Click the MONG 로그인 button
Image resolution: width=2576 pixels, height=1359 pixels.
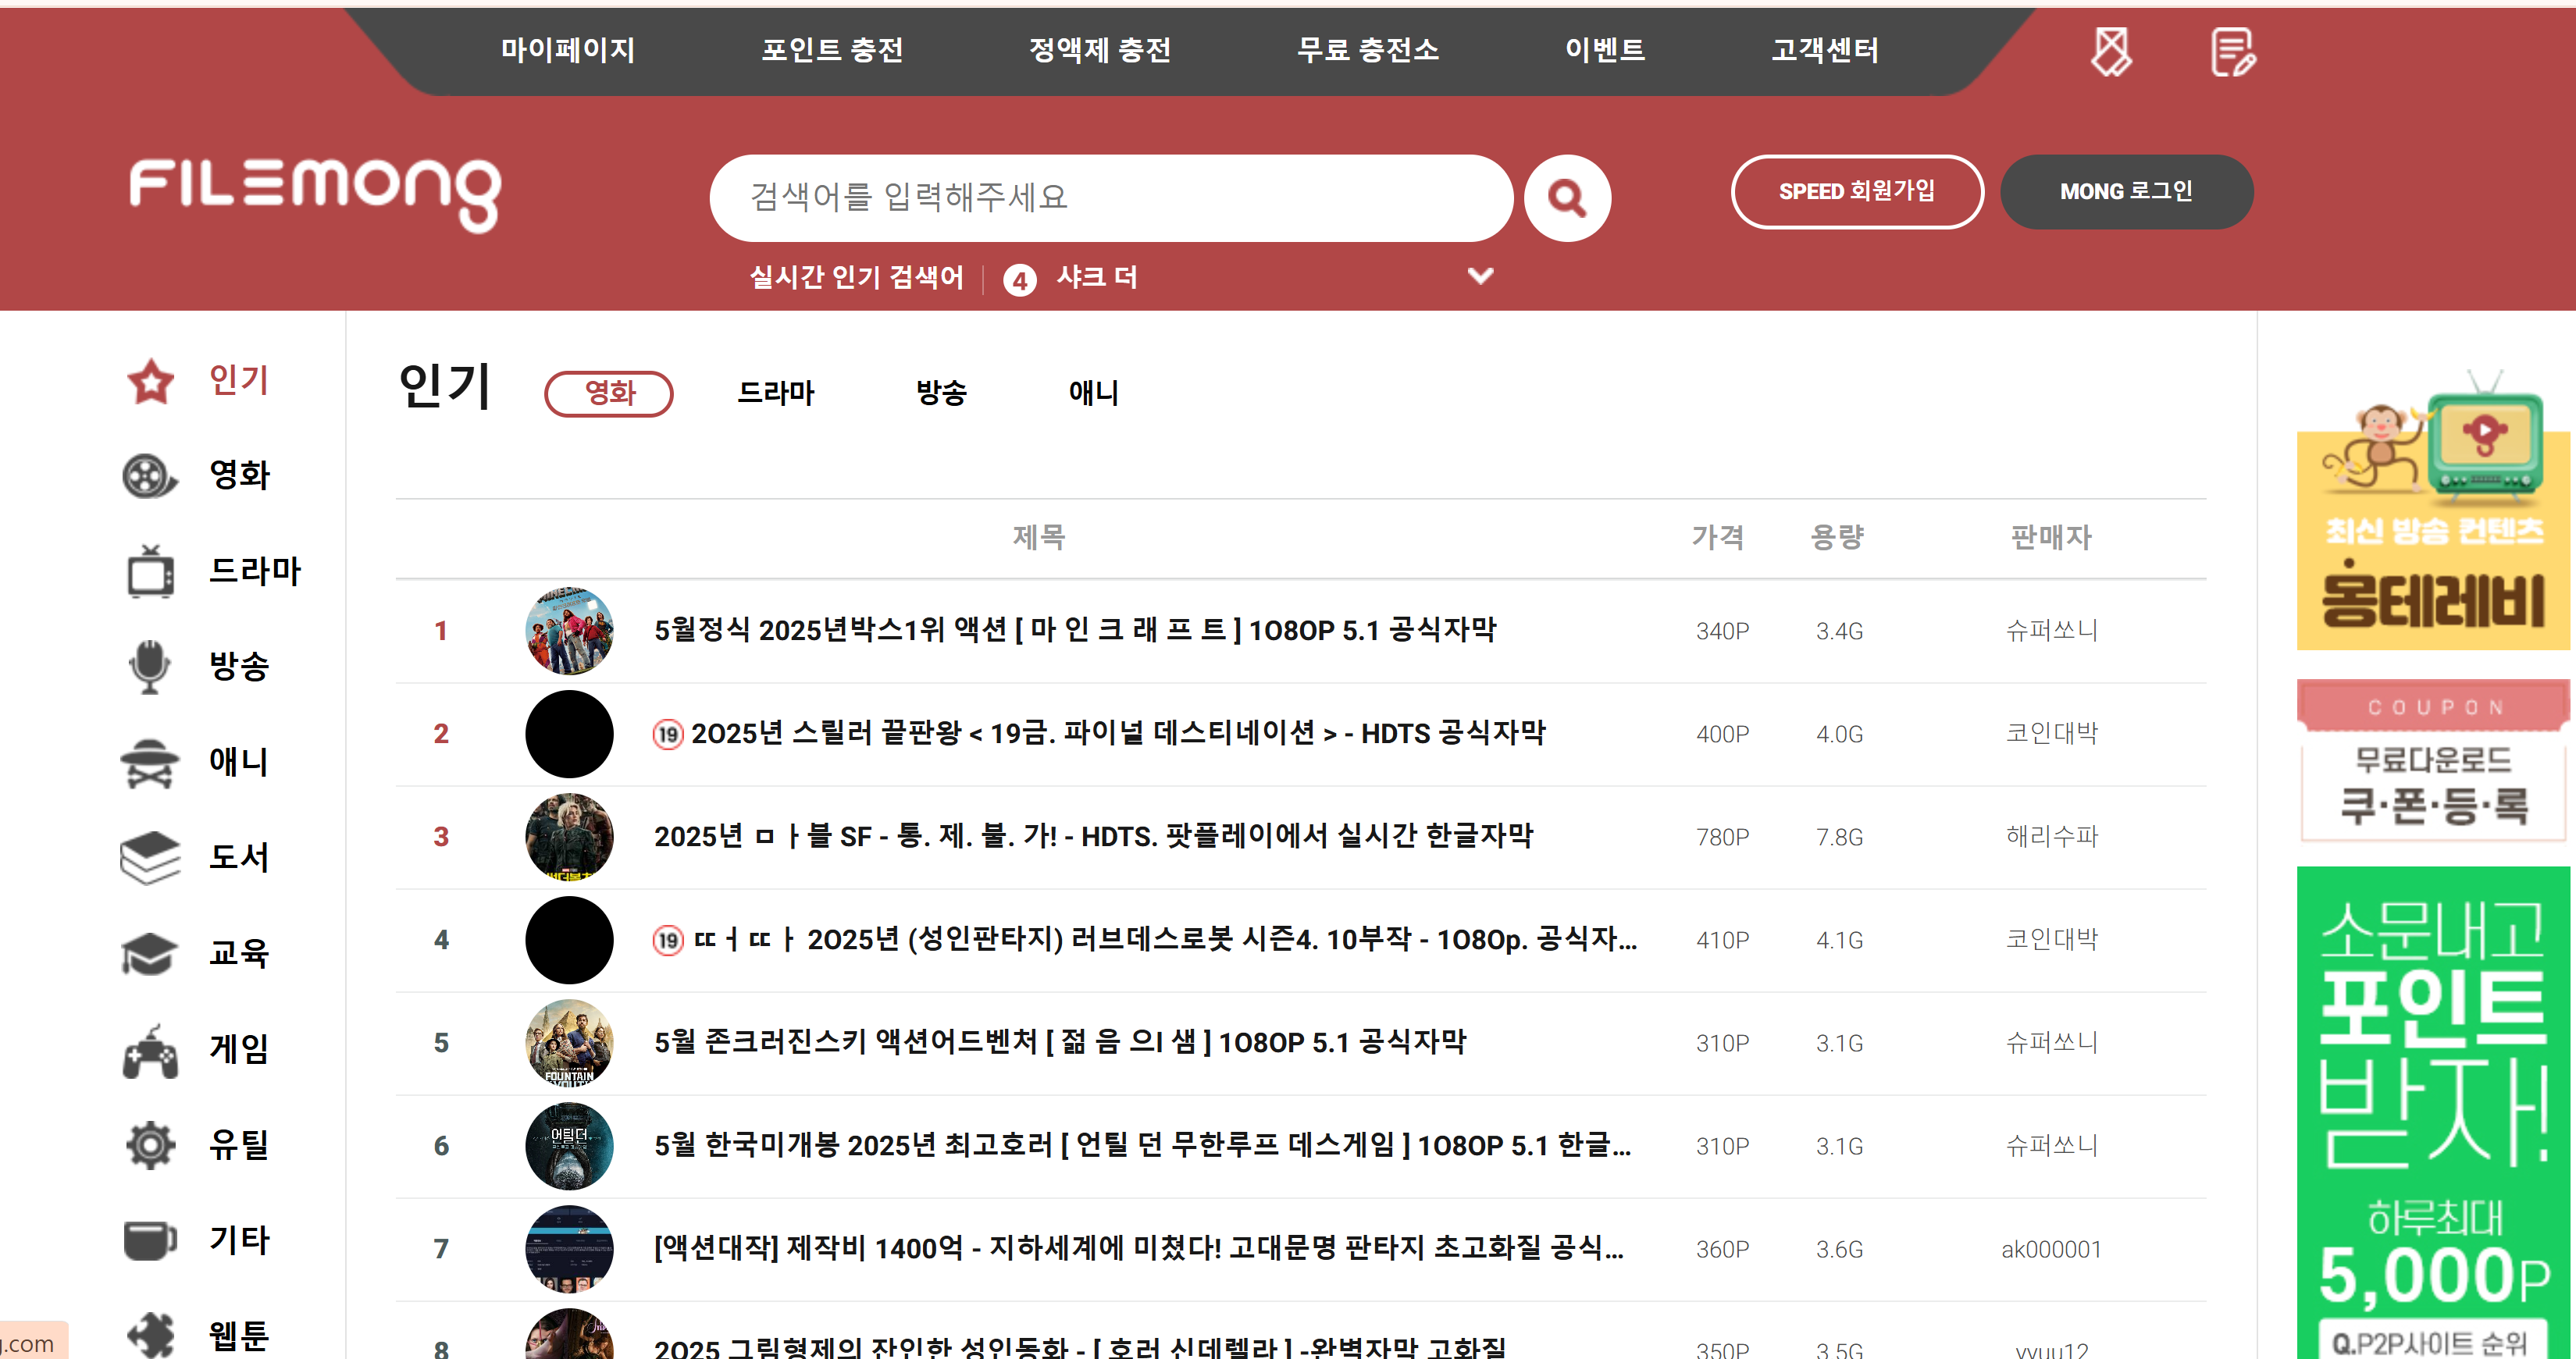pos(2126,192)
